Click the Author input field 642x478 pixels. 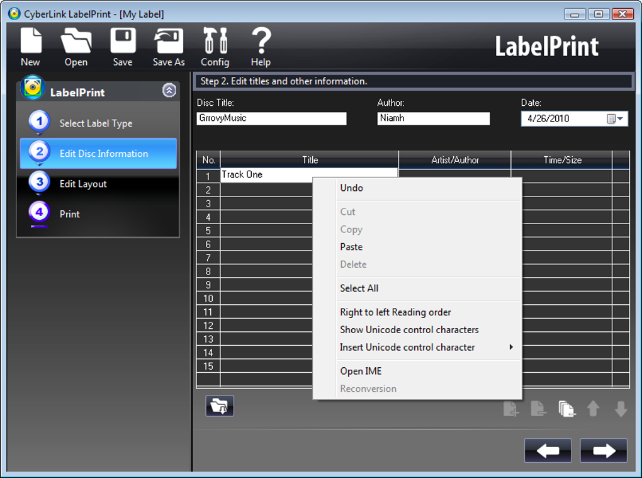433,118
